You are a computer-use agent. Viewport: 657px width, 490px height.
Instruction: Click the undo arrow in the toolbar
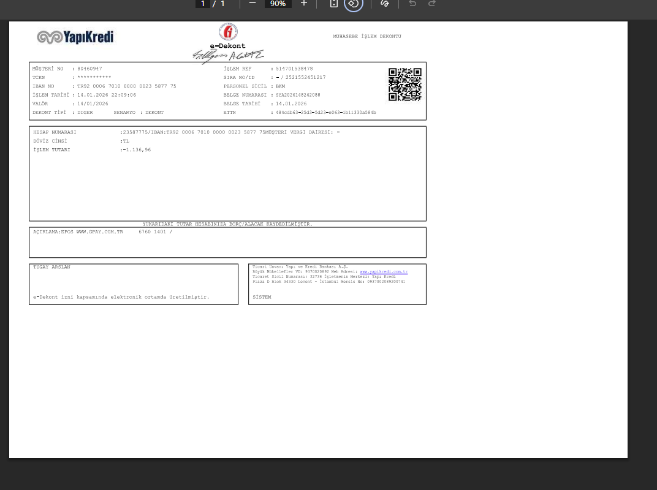click(412, 3)
